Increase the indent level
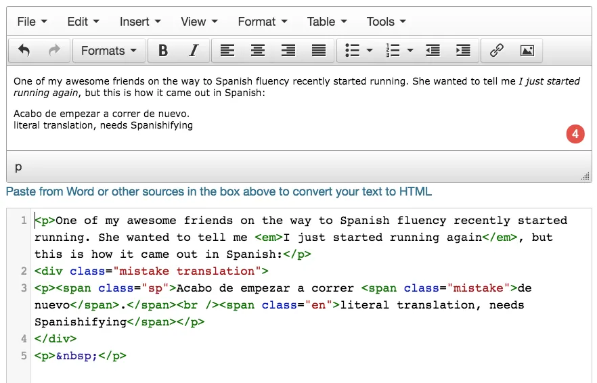This screenshot has width=597, height=383. tap(463, 51)
